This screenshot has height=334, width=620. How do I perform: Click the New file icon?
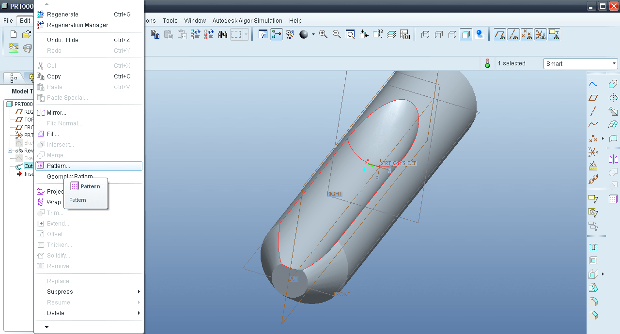(x=14, y=34)
